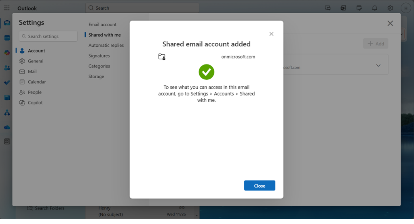The height and width of the screenshot is (224, 414).
Task: Open the Automatic replies subsection
Action: [x=106, y=45]
